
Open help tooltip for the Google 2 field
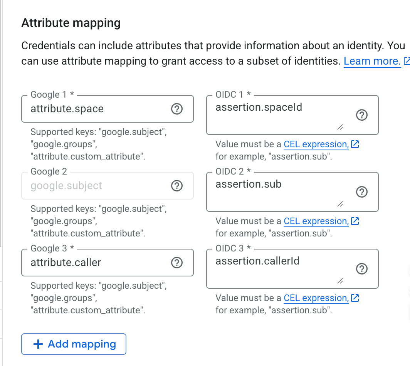(177, 186)
